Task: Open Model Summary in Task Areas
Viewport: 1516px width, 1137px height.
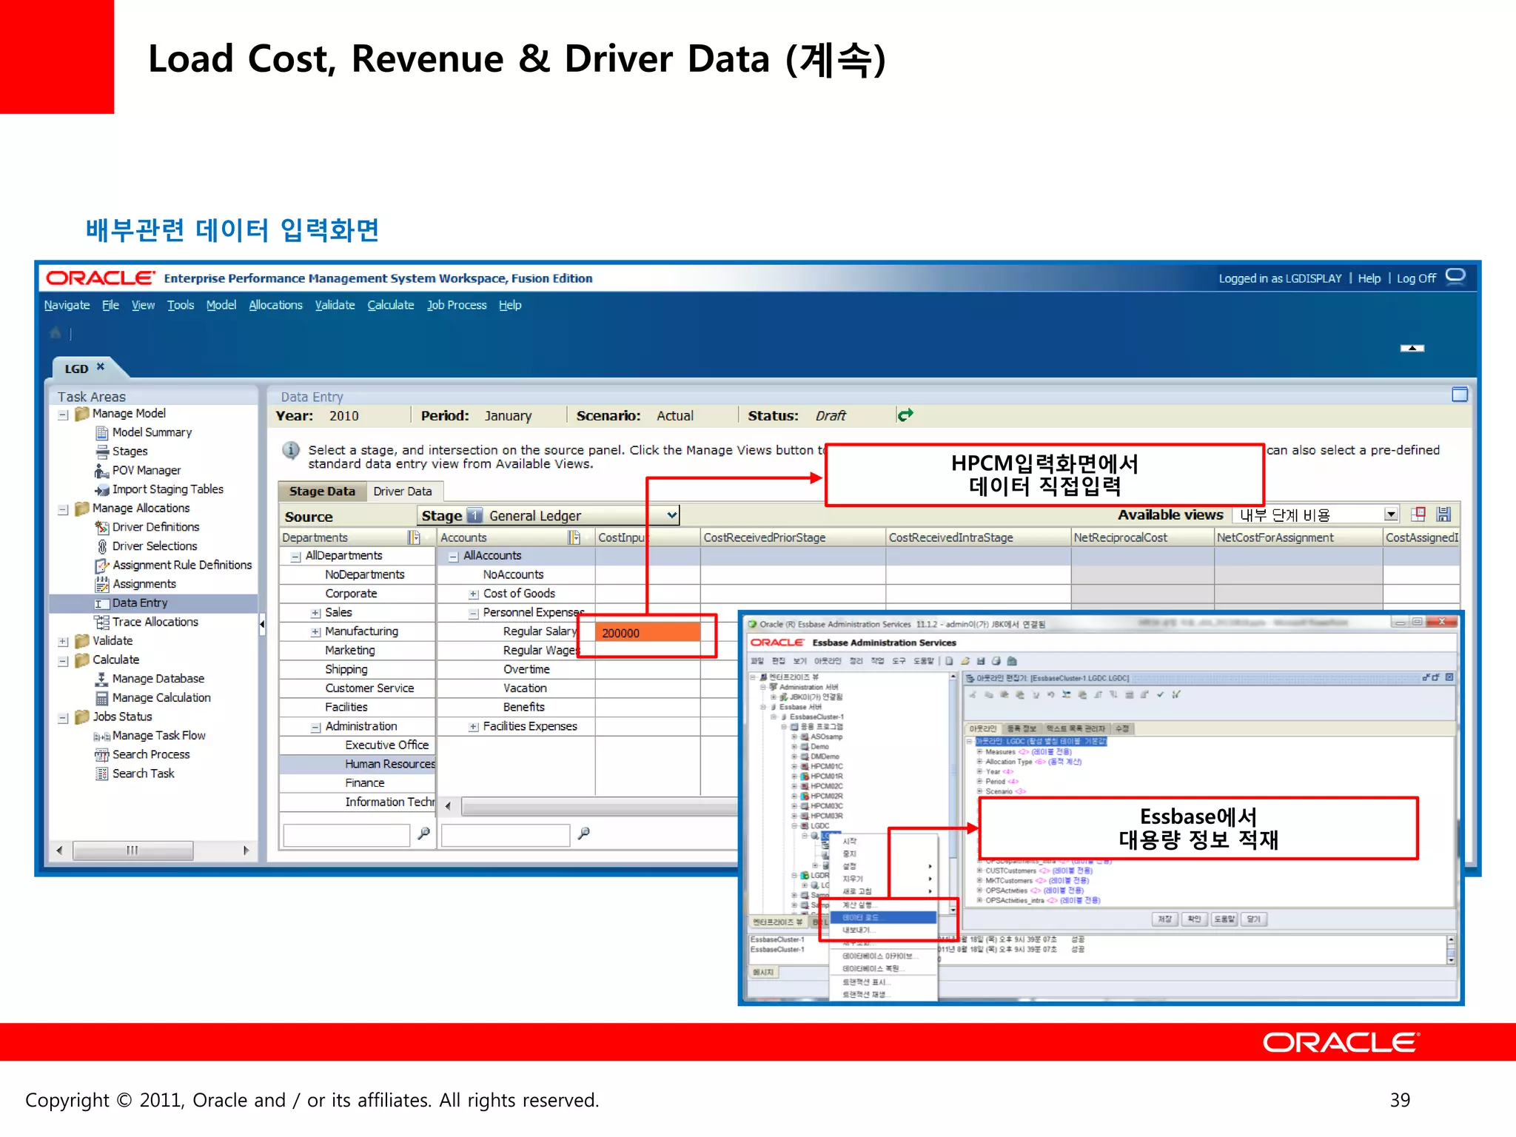Action: pyautogui.click(x=152, y=432)
